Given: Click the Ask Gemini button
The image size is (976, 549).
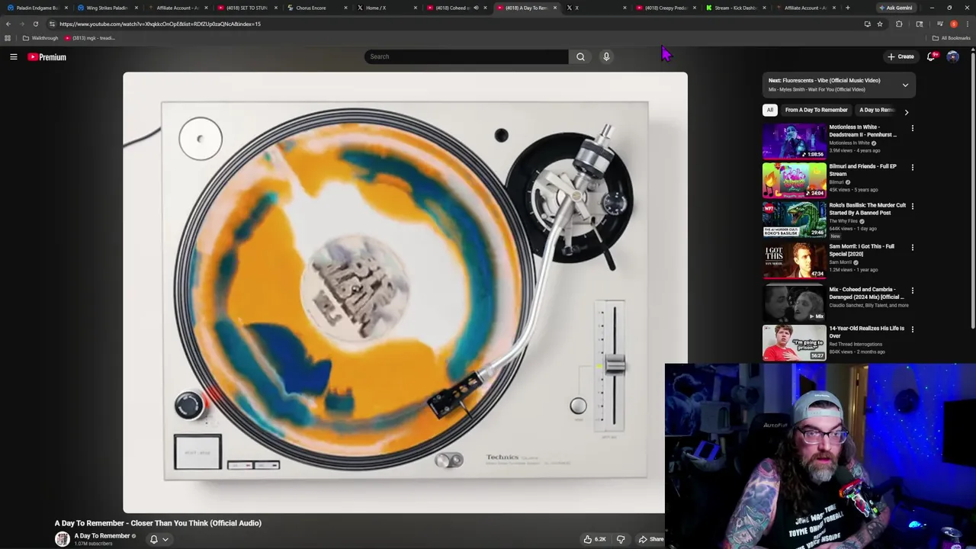Looking at the screenshot, I should pos(895,8).
